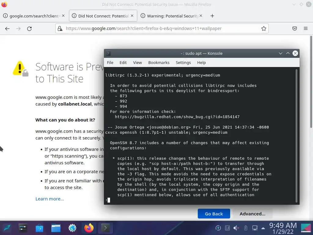Open the Learn more... link
This screenshot has width=313, height=235.
pyautogui.click(x=50, y=199)
